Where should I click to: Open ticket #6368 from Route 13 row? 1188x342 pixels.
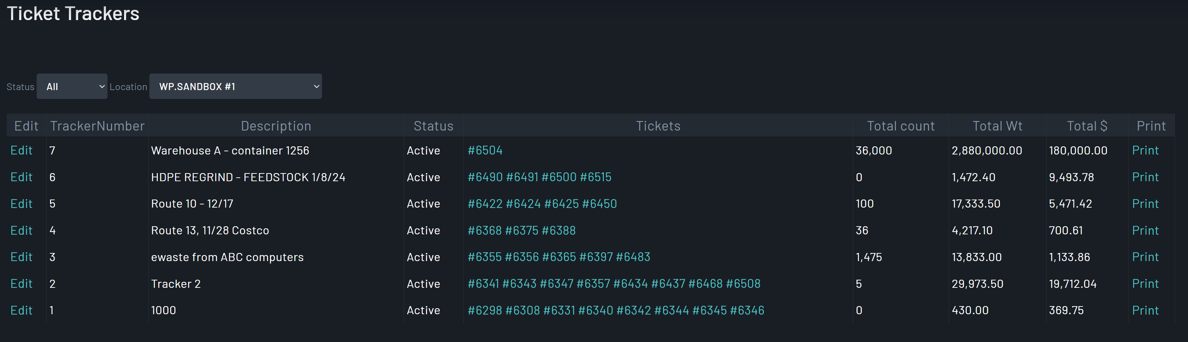(x=484, y=230)
